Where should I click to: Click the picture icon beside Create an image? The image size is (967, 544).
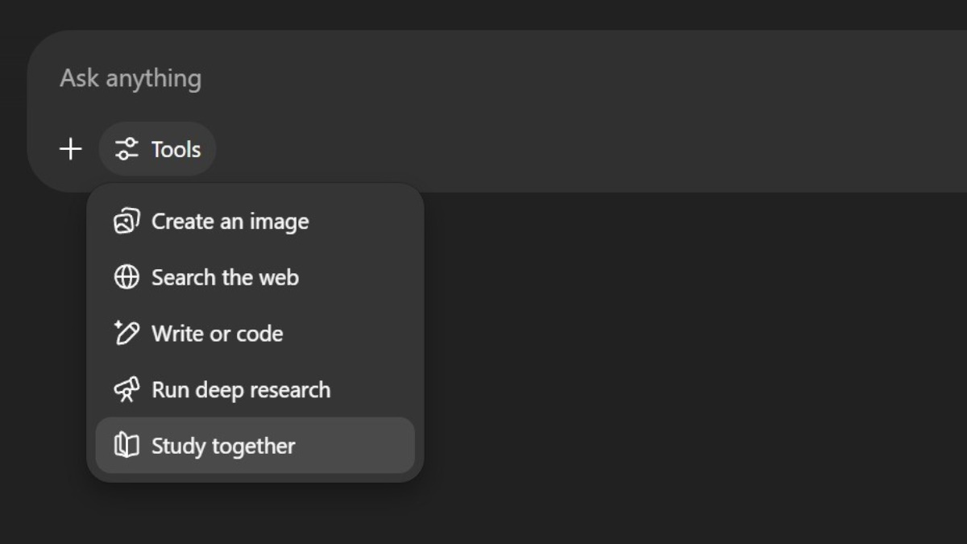click(x=127, y=221)
